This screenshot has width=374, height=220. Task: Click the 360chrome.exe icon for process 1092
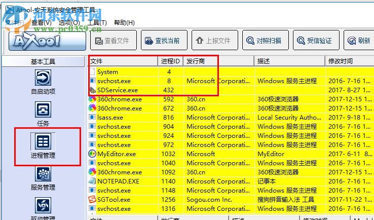(x=92, y=172)
